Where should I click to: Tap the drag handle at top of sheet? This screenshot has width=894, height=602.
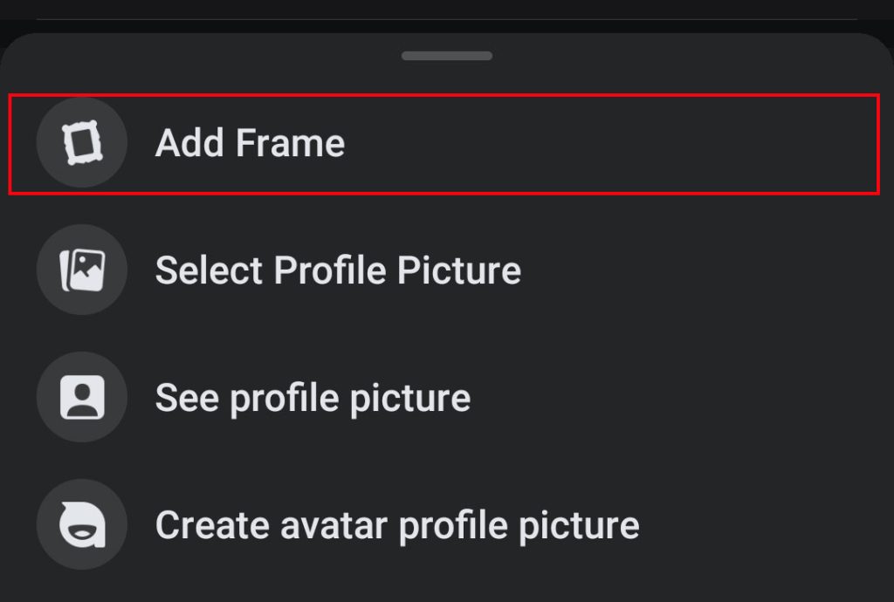click(446, 55)
